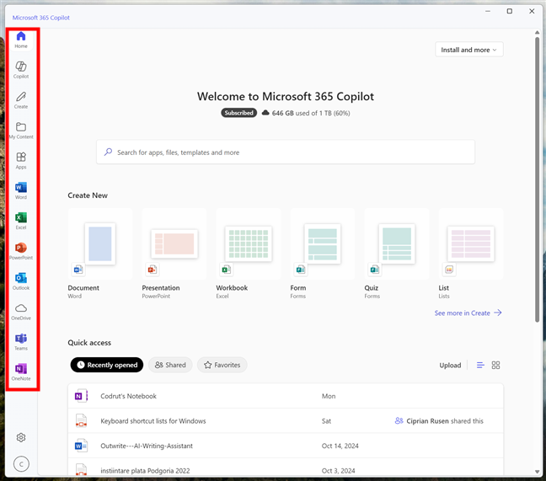Switch to list view layout icon
The image size is (546, 481).
[x=480, y=365]
